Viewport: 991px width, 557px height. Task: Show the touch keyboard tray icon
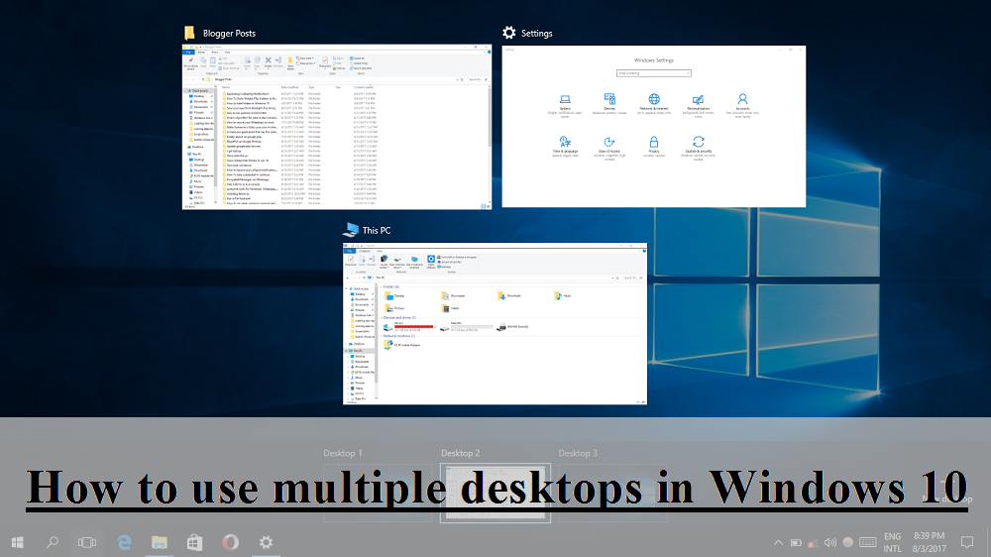pos(868,542)
